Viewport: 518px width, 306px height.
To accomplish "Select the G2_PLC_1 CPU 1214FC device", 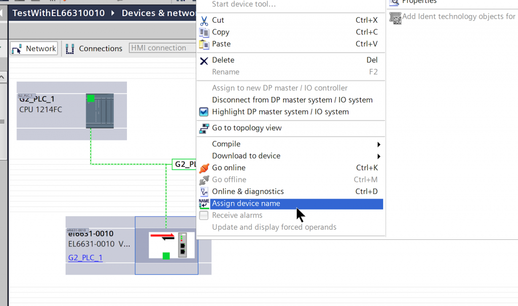I will [x=100, y=111].
